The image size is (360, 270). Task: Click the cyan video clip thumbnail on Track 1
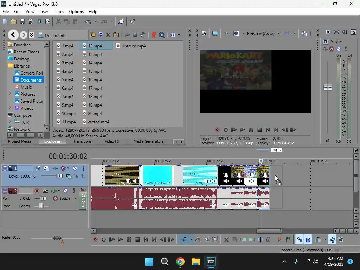tap(157, 175)
